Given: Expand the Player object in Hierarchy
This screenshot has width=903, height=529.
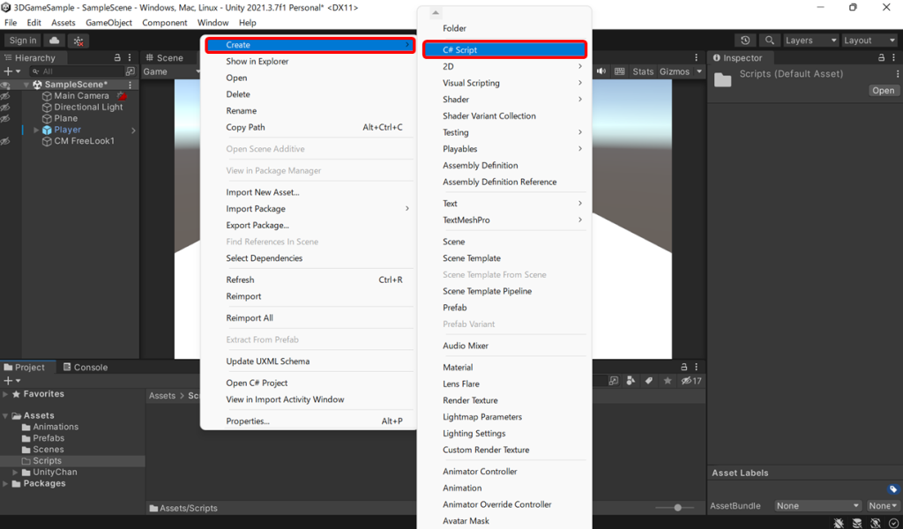Looking at the screenshot, I should pyautogui.click(x=37, y=130).
